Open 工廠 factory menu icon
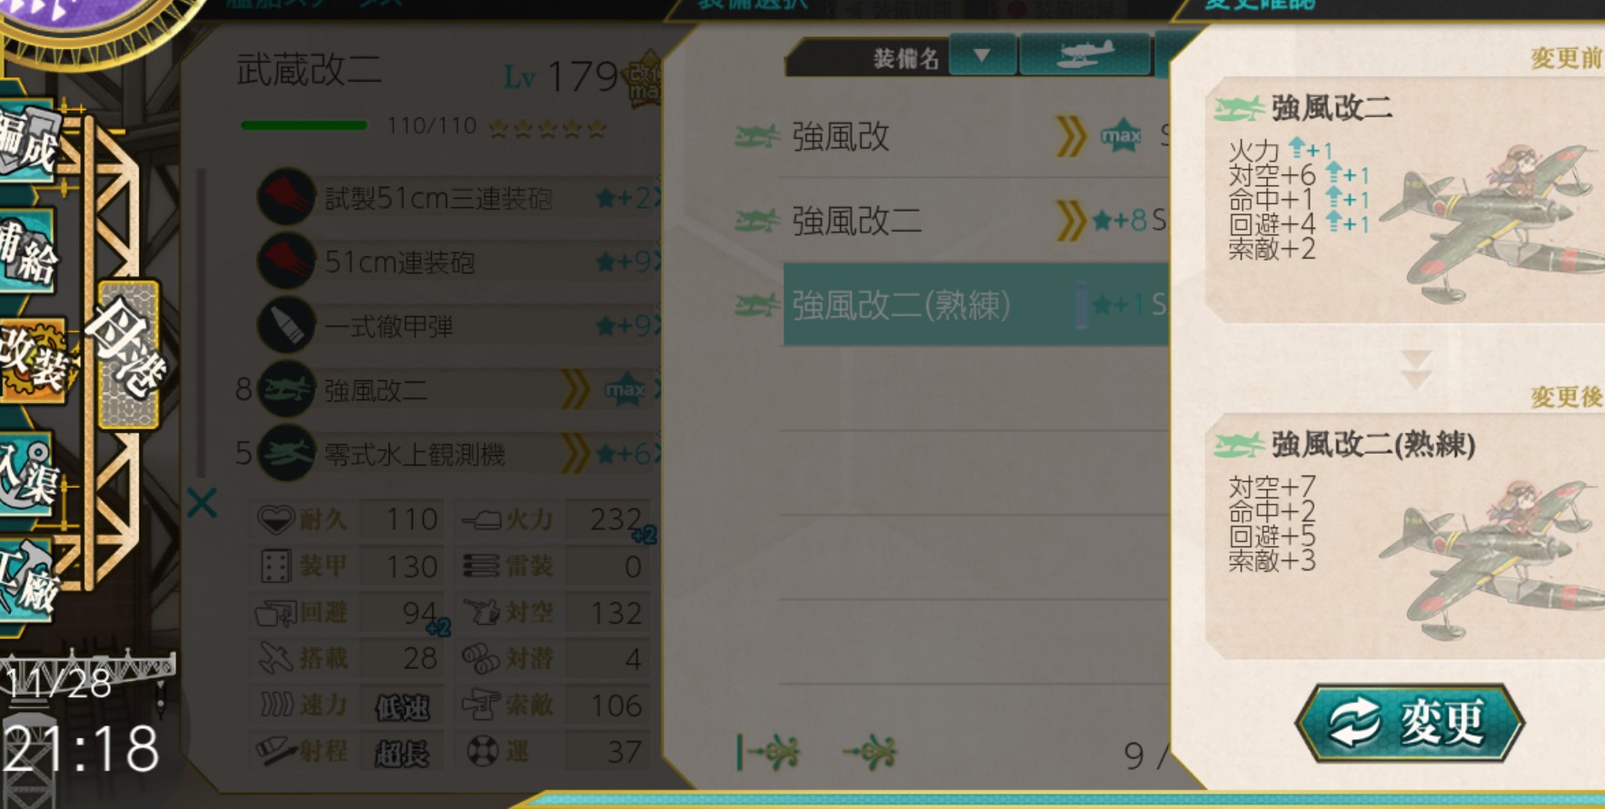The height and width of the screenshot is (809, 1605). click(29, 583)
